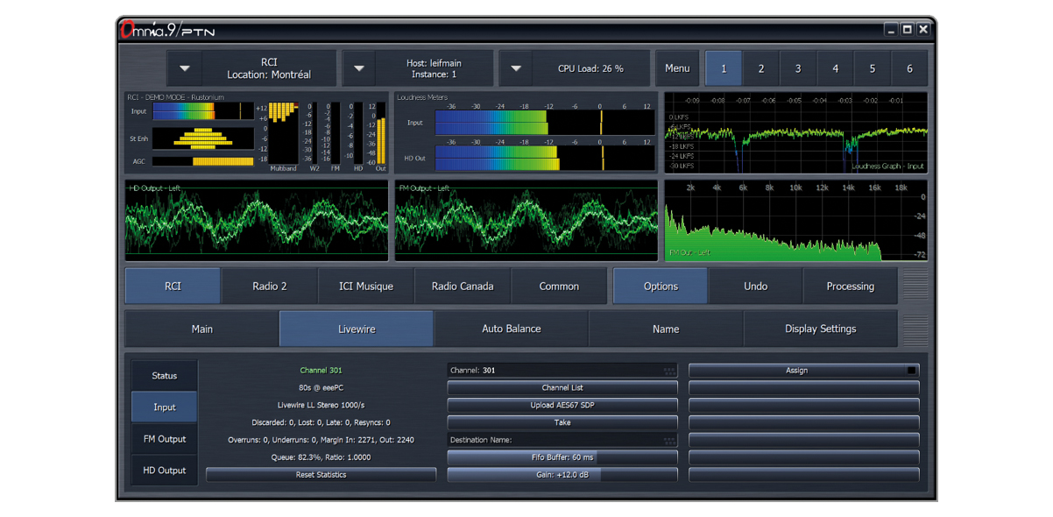Click the Gain: +12.0 dB slider

[562, 475]
